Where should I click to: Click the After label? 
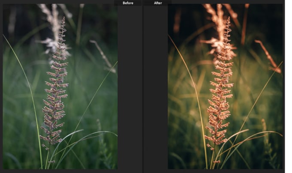pos(158,3)
